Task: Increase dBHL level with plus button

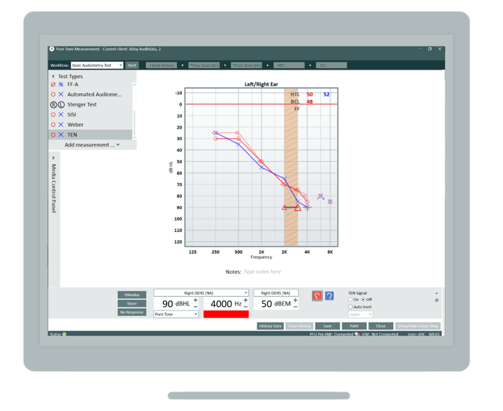Action: 195,300
